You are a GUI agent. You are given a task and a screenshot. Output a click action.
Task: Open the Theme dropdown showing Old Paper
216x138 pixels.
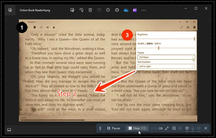tap(166, 57)
